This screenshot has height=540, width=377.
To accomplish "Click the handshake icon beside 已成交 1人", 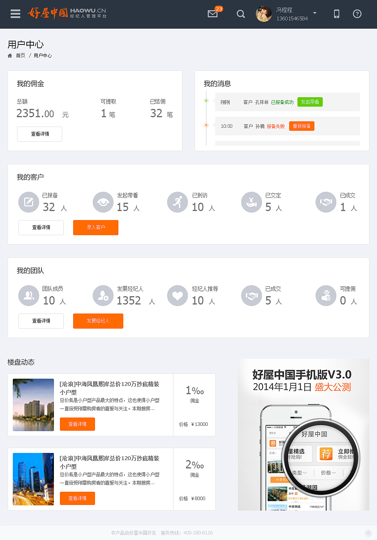I will (326, 202).
